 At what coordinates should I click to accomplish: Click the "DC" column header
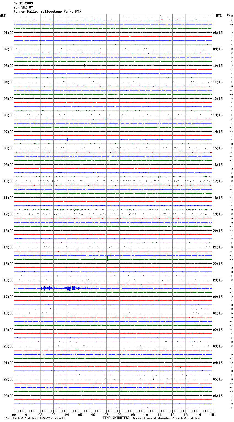click(228, 15)
